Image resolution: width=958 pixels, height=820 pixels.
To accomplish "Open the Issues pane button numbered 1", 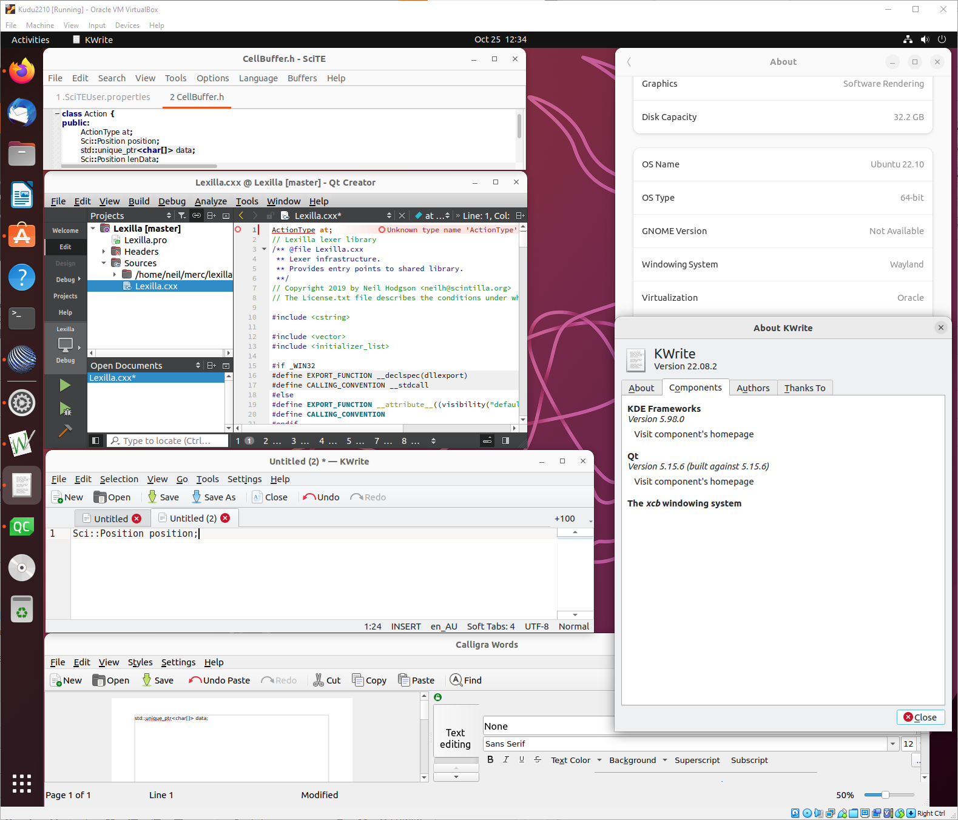I will [245, 441].
